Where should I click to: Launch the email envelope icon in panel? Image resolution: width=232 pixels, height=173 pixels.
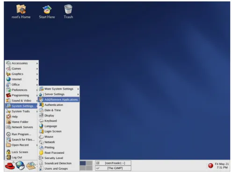31,166
